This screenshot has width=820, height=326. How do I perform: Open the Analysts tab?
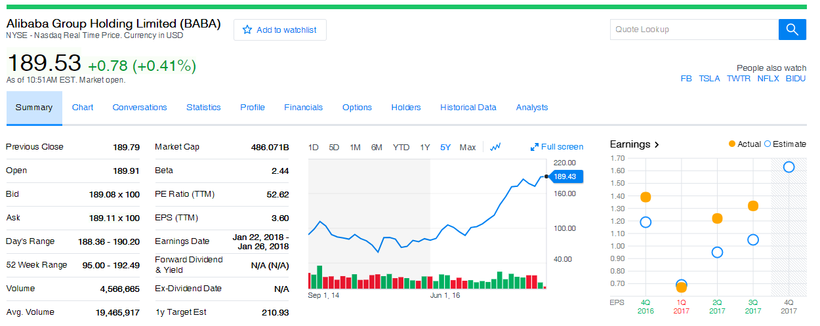532,108
